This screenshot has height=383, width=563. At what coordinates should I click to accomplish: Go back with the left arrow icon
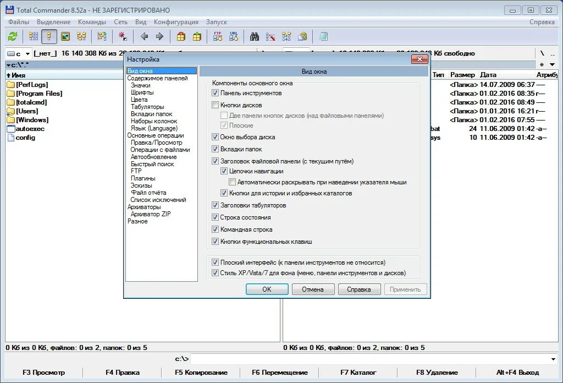point(145,36)
